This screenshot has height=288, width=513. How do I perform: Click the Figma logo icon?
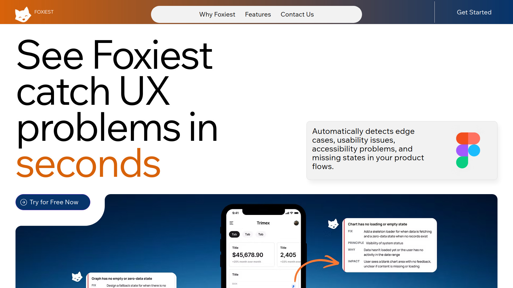[468, 150]
